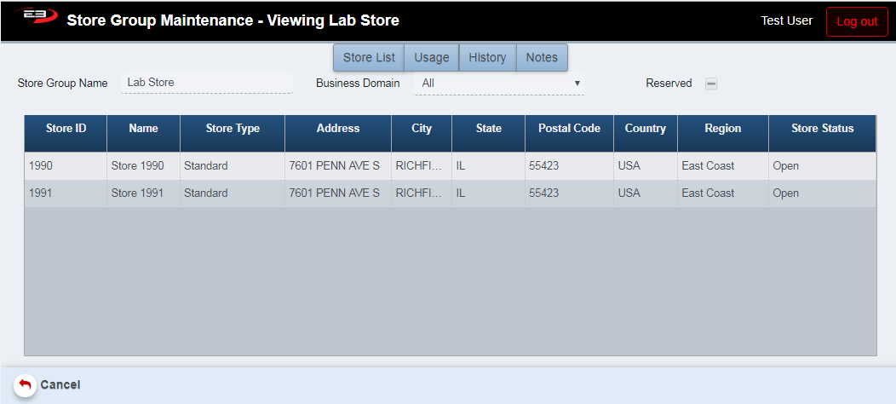
Task: Click the Store Group Name field
Action: tap(206, 83)
